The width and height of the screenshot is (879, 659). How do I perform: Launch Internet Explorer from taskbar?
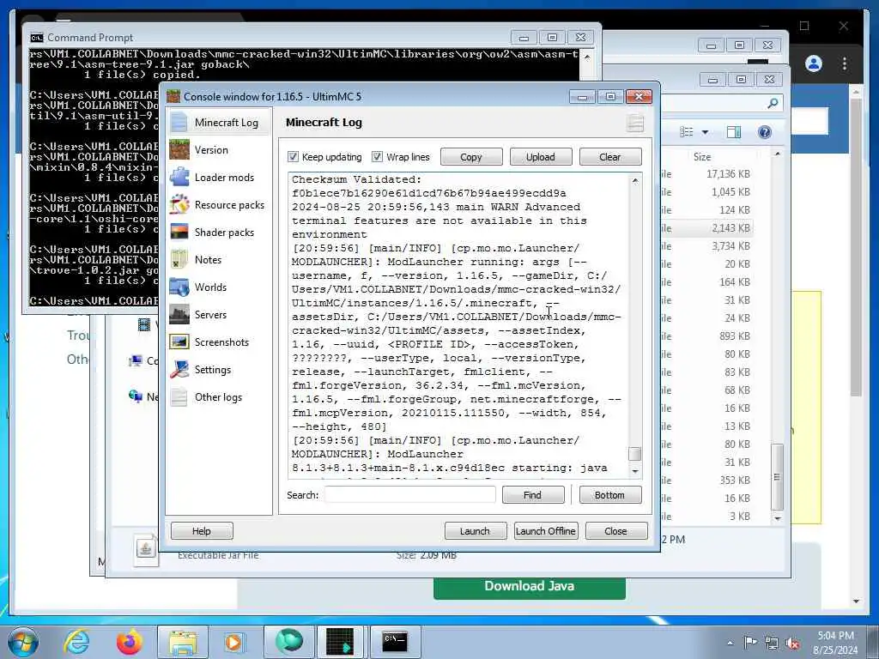[x=76, y=642]
